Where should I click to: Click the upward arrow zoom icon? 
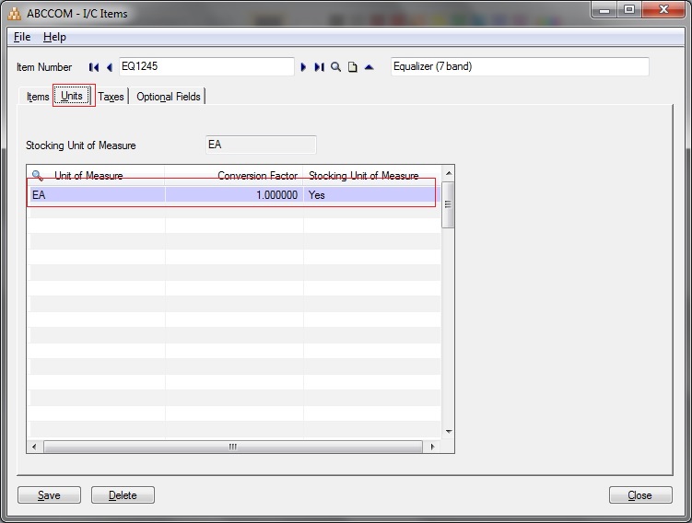click(369, 67)
